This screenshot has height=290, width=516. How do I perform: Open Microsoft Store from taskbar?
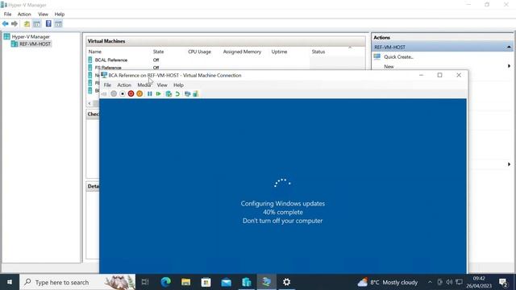206,282
